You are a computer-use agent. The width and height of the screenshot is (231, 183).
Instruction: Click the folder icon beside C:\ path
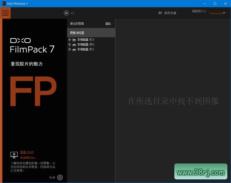point(66,13)
